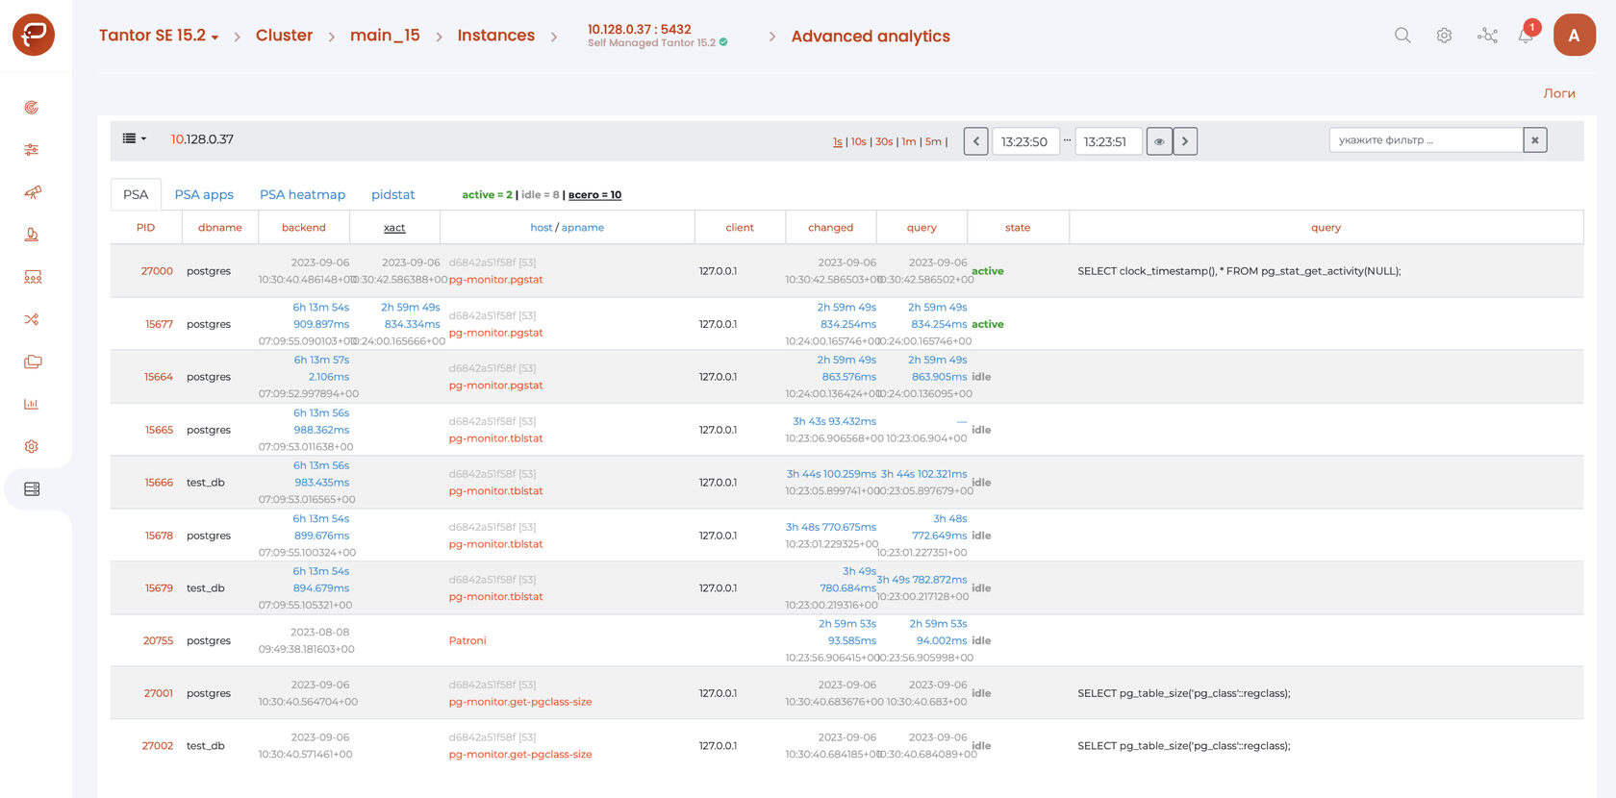The width and height of the screenshot is (1616, 798).
Task: Go to previous time interval arrow
Action: 975,141
